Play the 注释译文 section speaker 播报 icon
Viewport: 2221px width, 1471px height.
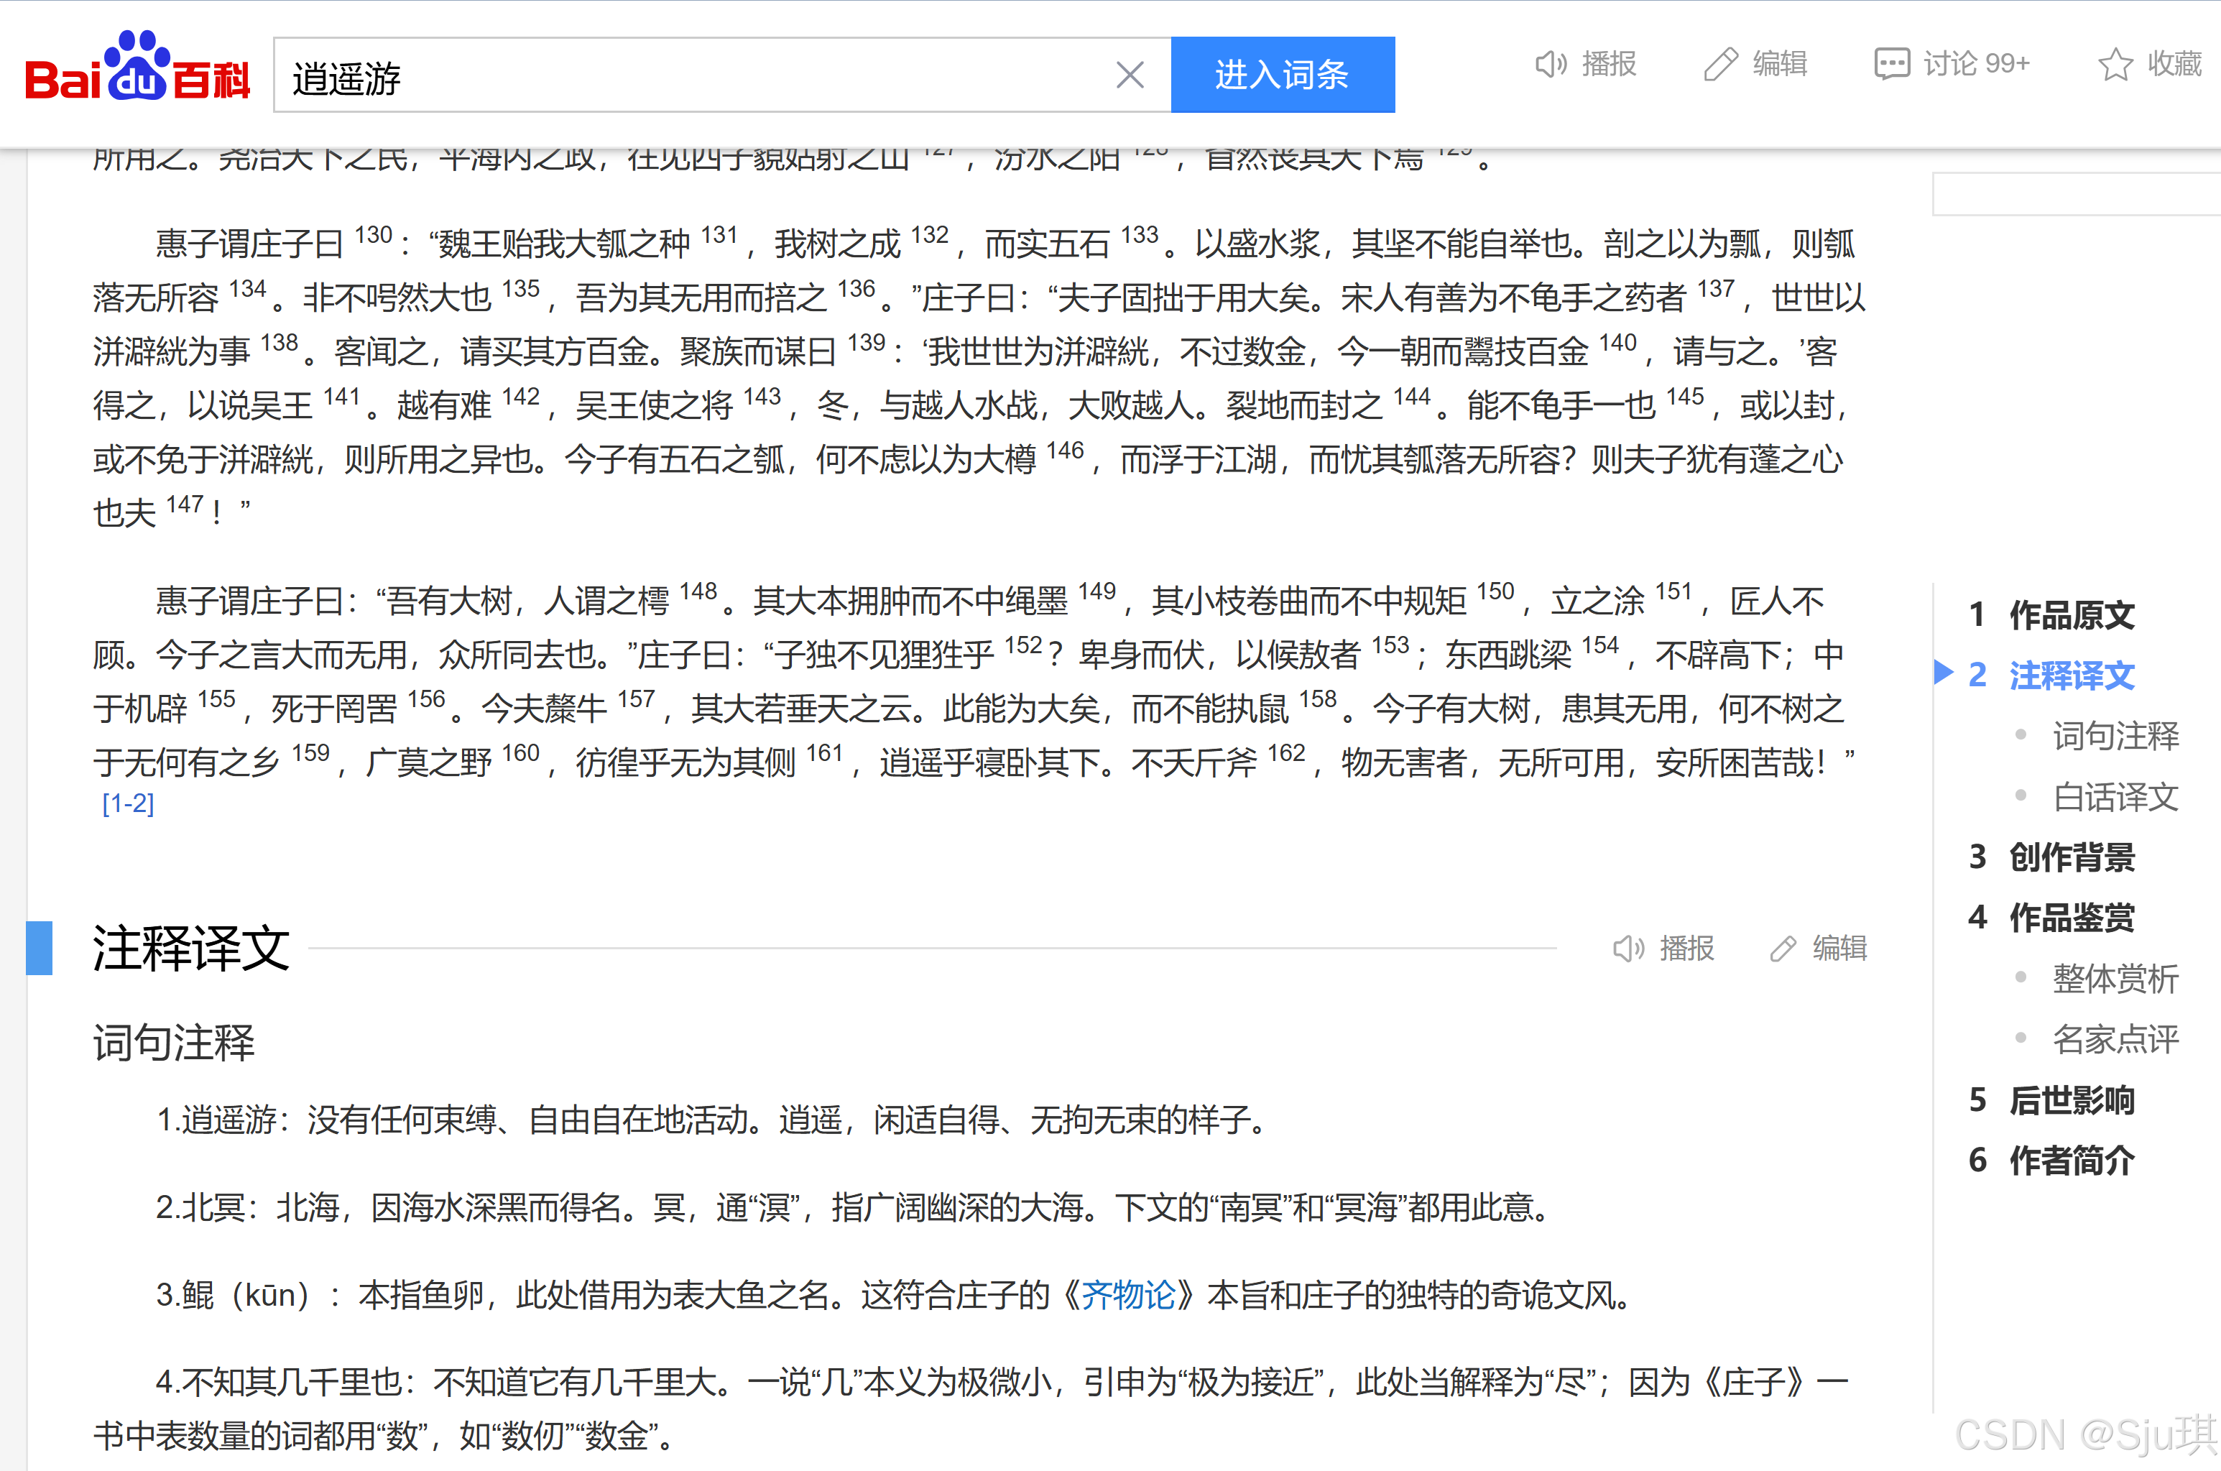(1628, 949)
